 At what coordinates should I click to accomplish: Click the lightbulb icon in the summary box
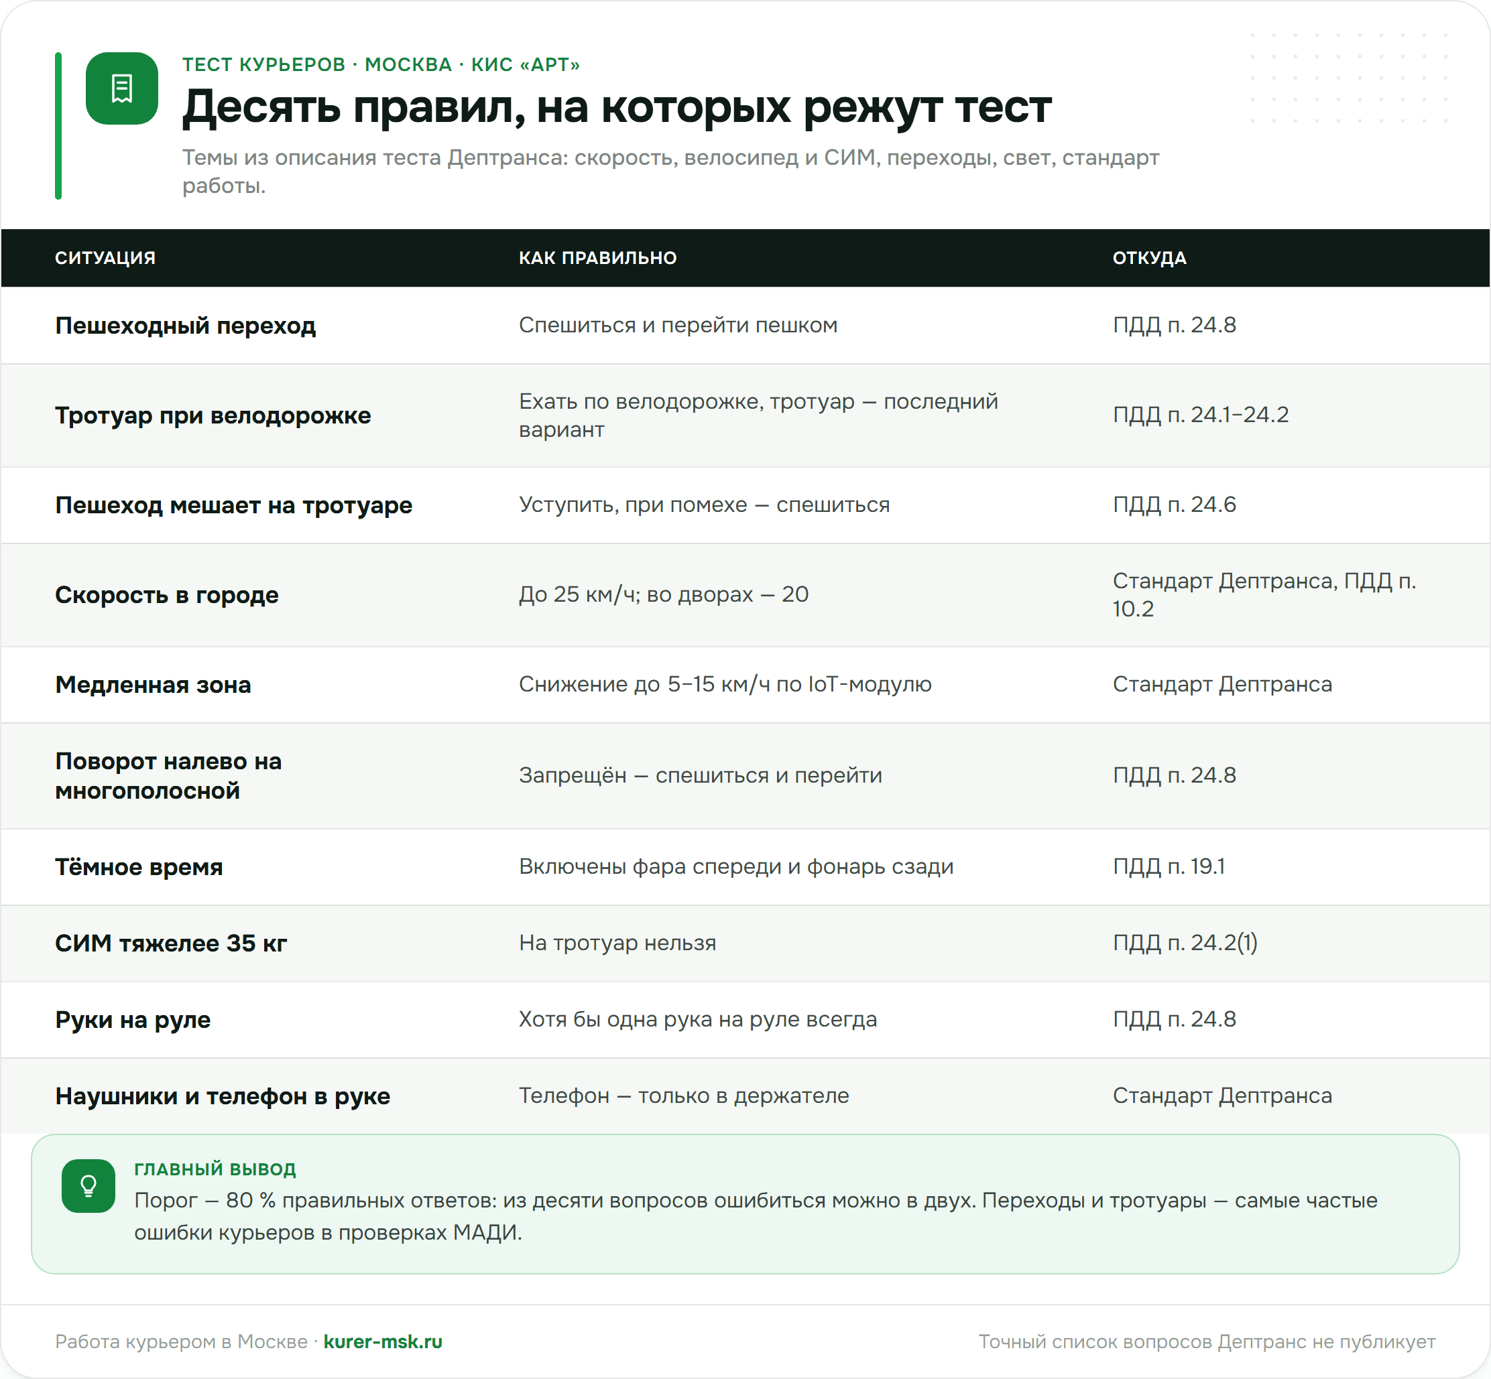pos(88,1186)
